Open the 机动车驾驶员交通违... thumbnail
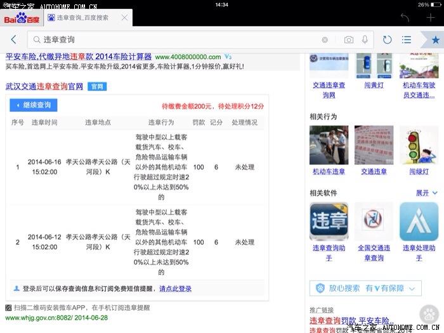 [x=419, y=66]
